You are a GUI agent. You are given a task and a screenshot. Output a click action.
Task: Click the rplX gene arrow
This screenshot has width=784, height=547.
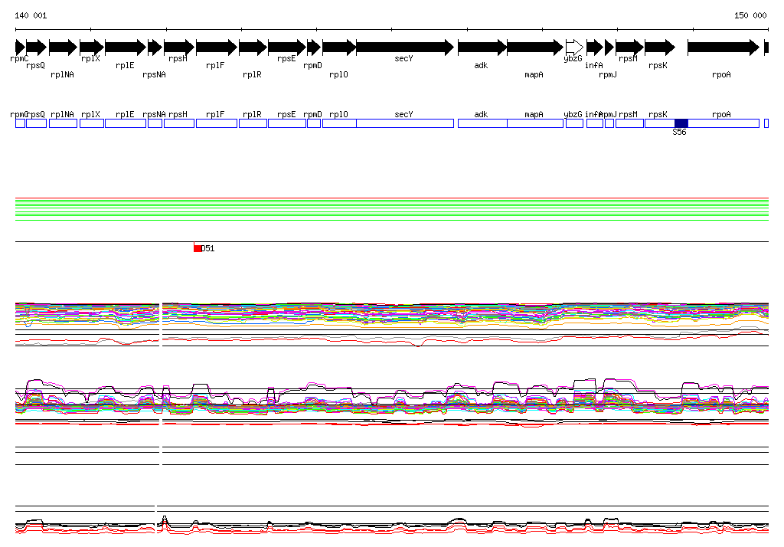click(x=92, y=47)
